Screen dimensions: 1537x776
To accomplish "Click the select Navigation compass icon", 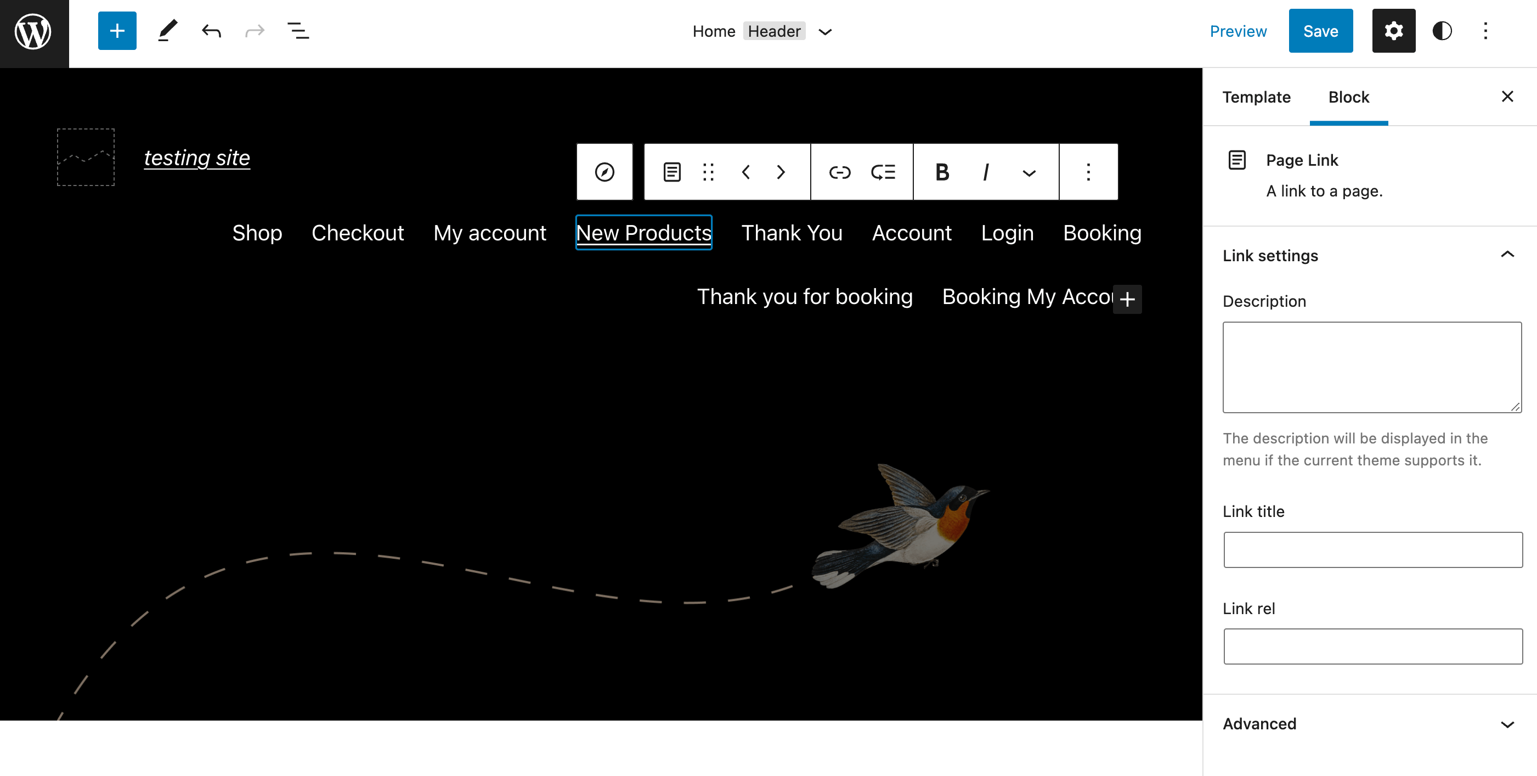I will (x=604, y=172).
